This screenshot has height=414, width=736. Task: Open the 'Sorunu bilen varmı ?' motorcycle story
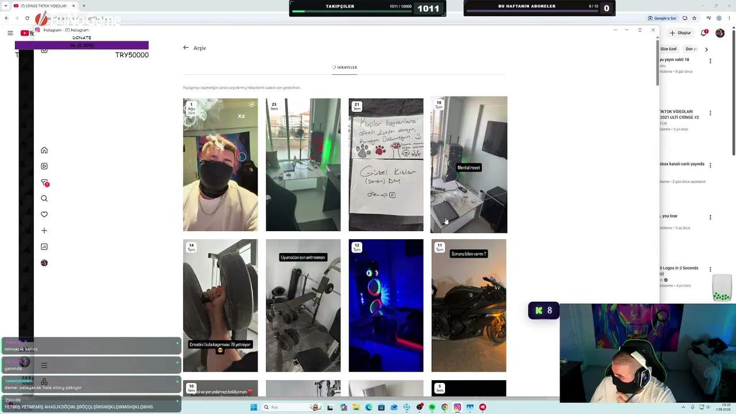(469, 305)
